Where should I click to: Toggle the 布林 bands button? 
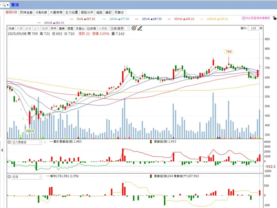53,28
